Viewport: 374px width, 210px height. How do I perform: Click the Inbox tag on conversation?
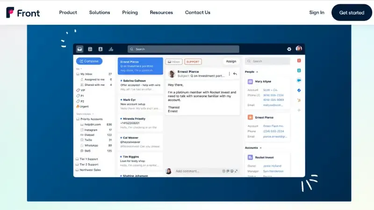click(174, 62)
